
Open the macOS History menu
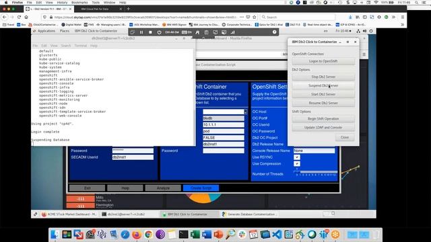point(62,3)
